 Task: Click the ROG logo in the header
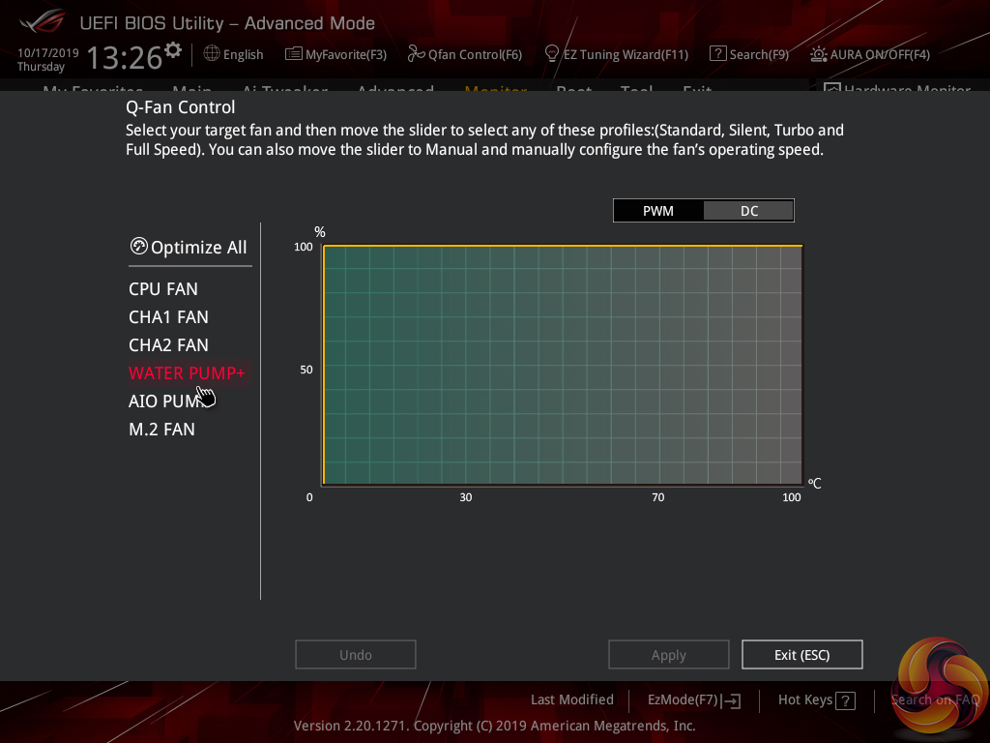coord(42,21)
